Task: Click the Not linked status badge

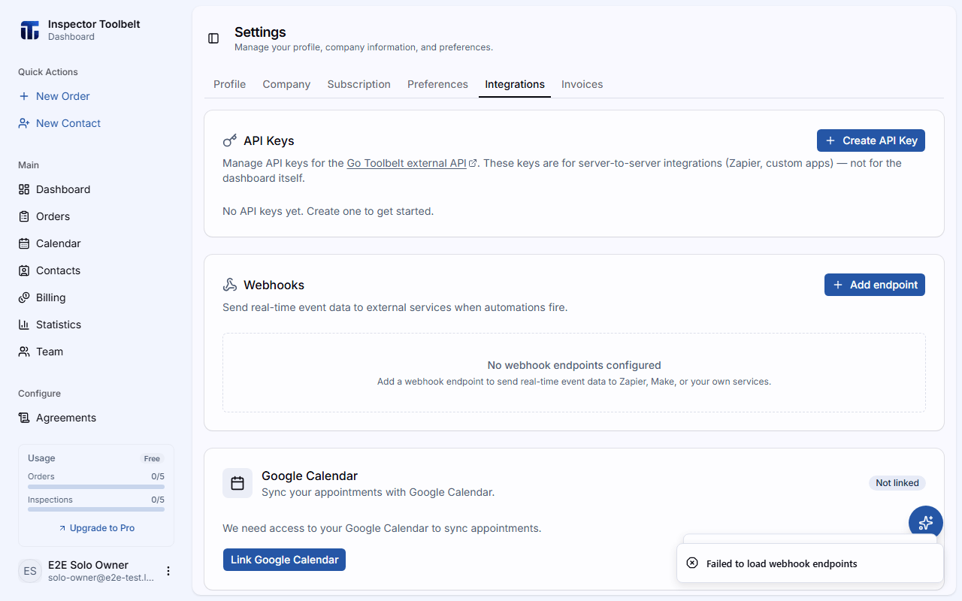Action: [897, 483]
